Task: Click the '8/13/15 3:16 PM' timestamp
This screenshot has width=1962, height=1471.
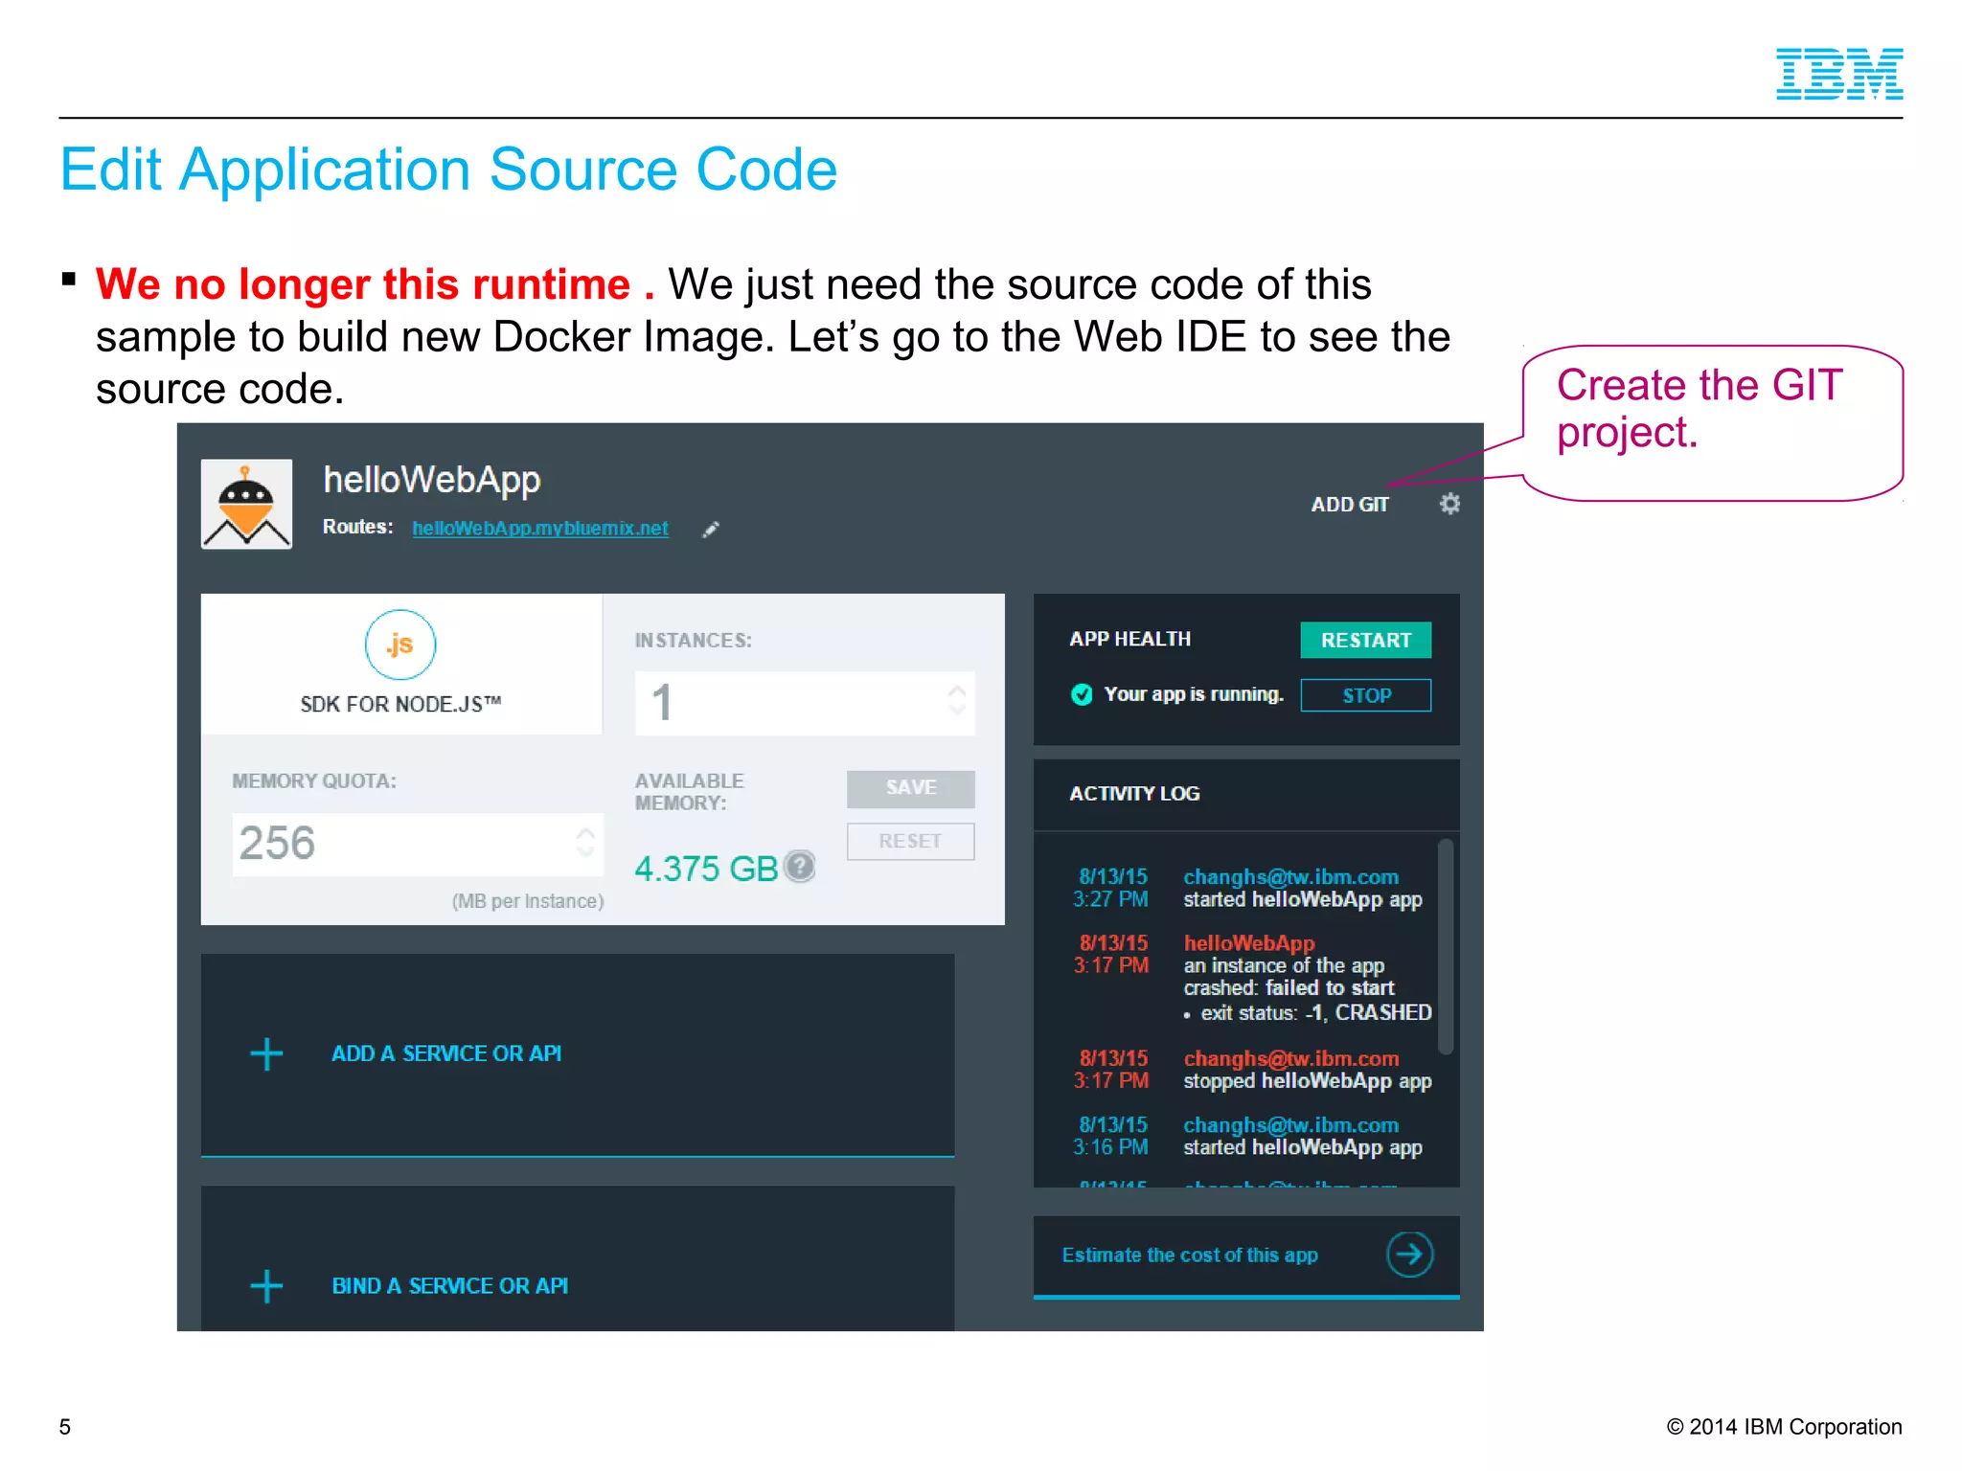Action: (1111, 1136)
